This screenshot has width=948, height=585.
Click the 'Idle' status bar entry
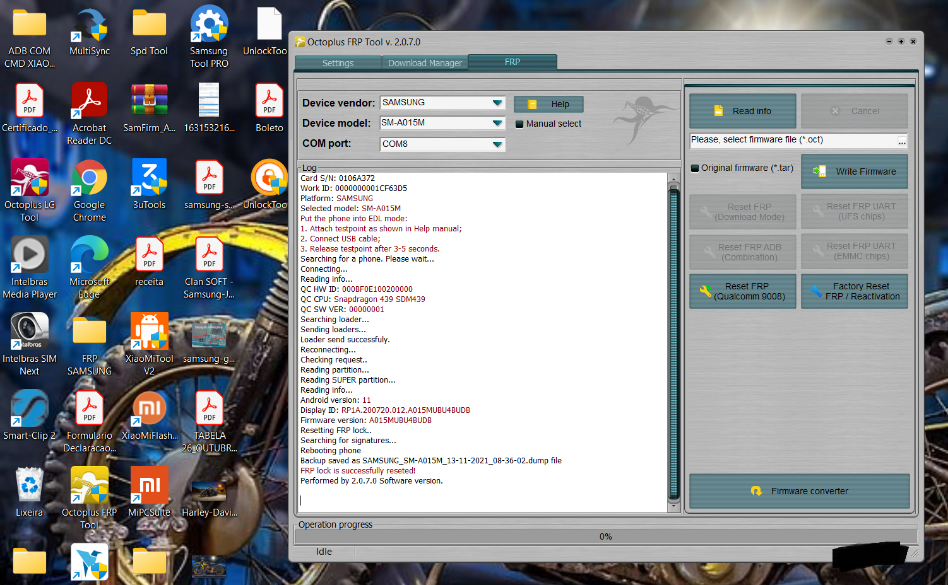coord(324,552)
